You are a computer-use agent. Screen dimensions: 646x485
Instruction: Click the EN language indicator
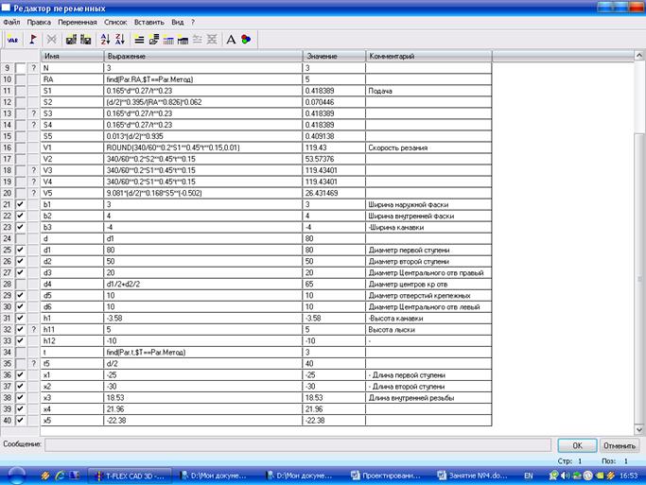pyautogui.click(x=529, y=476)
